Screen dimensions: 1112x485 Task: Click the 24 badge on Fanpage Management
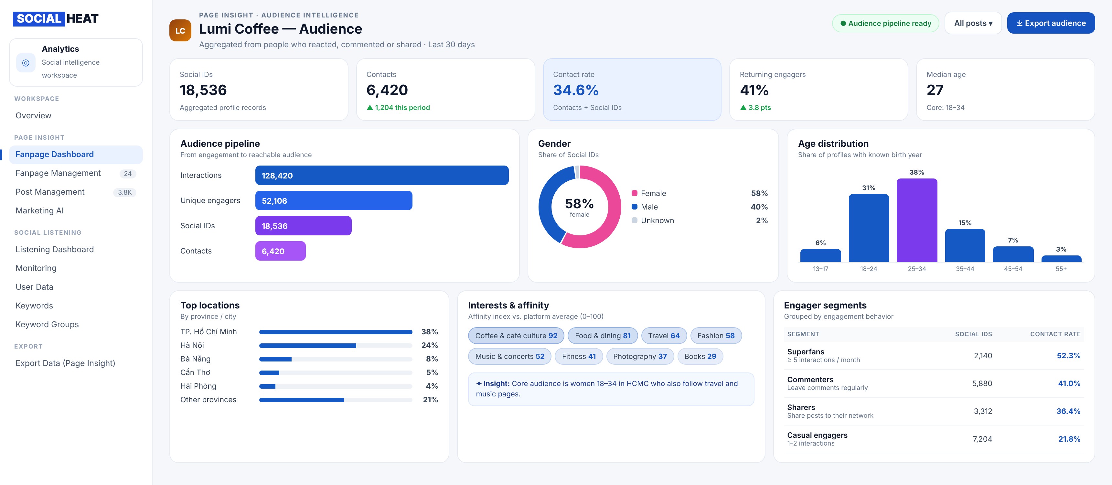click(128, 174)
